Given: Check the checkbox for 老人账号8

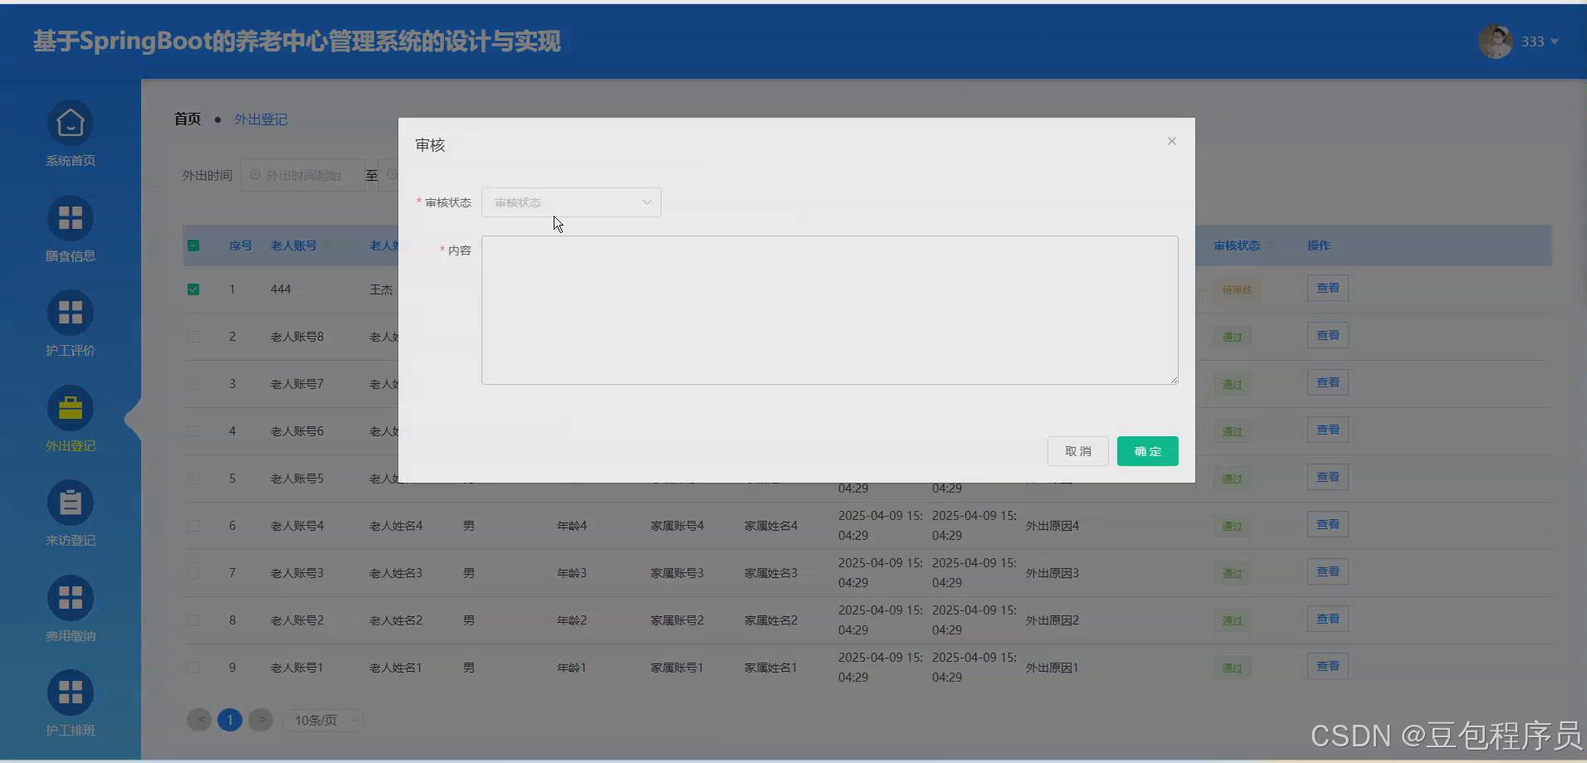Looking at the screenshot, I should (193, 337).
